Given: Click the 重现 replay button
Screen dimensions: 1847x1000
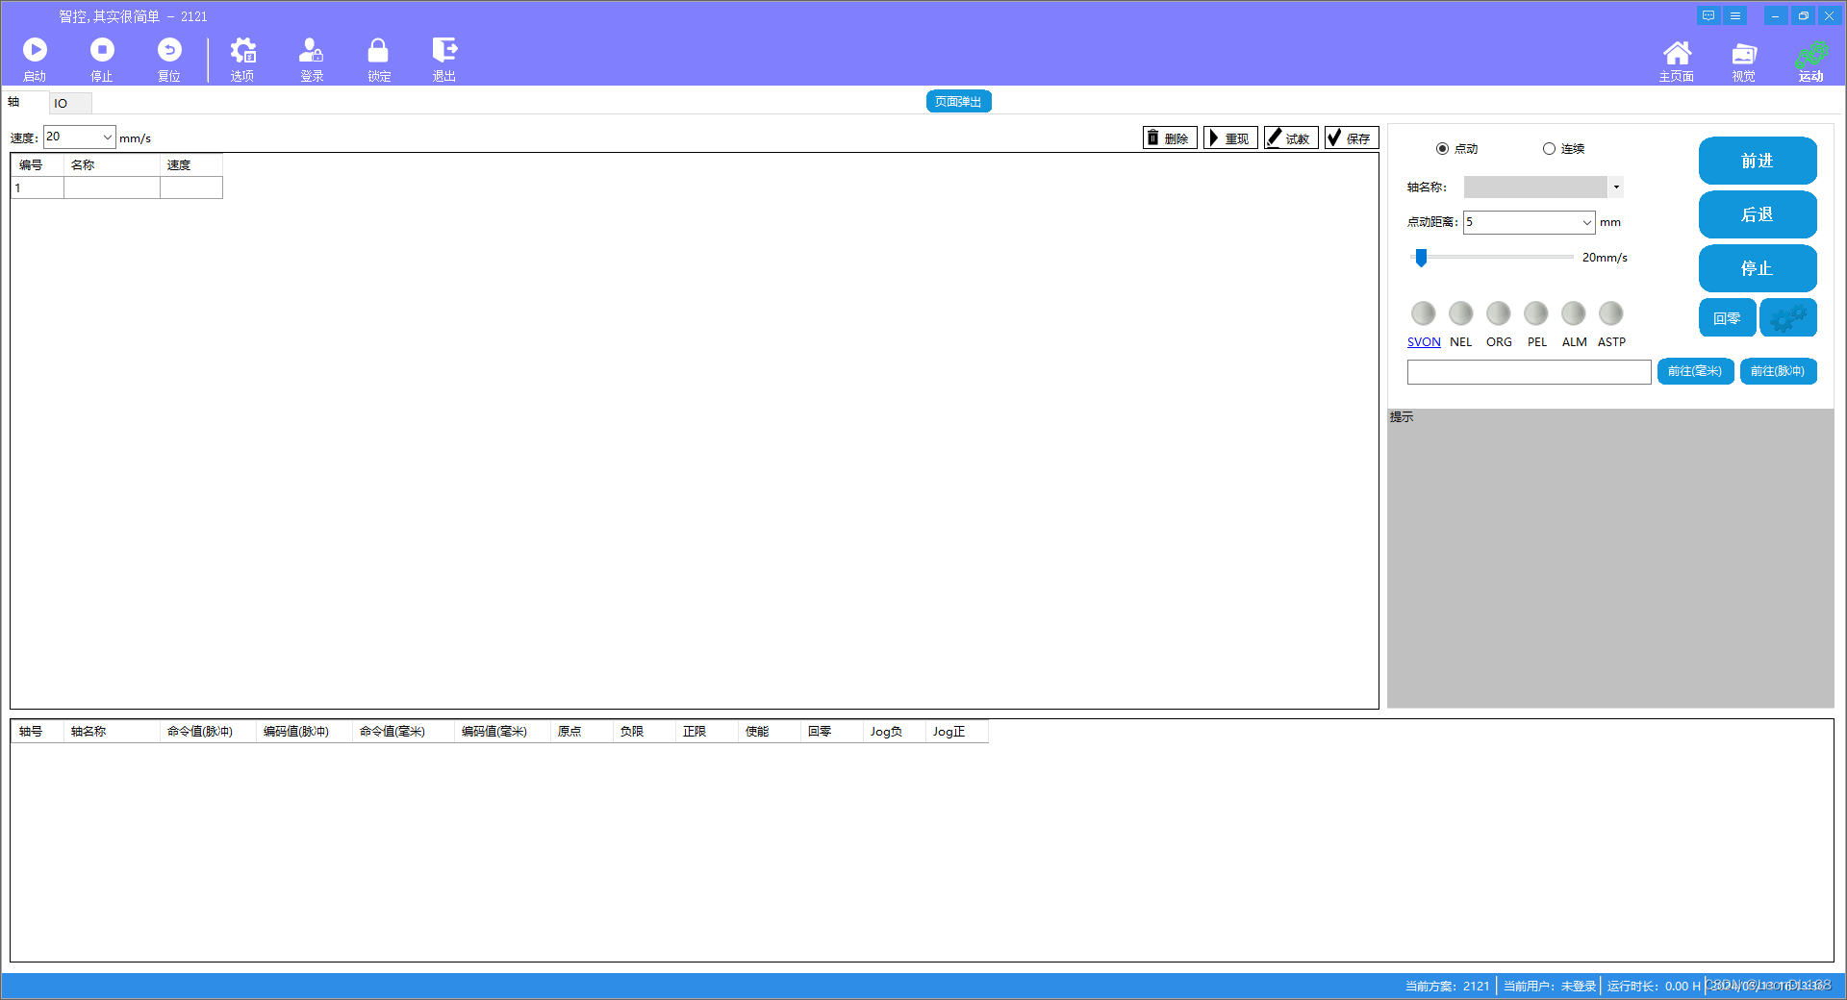Looking at the screenshot, I should pos(1230,137).
